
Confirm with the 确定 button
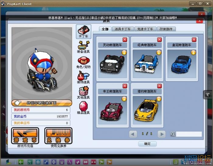point(147,144)
